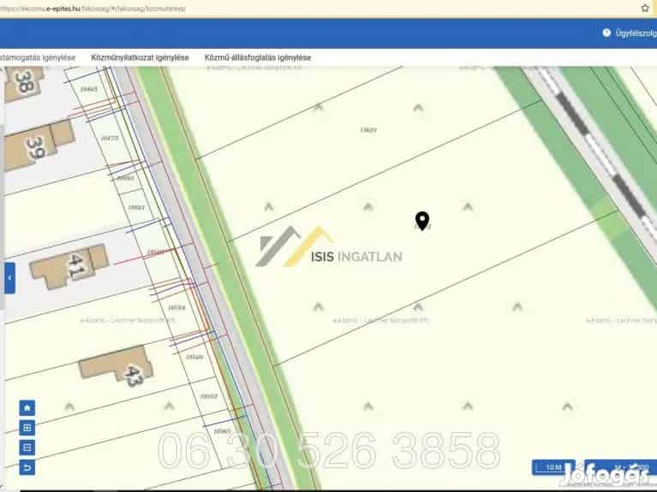This screenshot has height=492, width=657.
Task: Click the left vertical scrollbar
Action: [2, 216]
